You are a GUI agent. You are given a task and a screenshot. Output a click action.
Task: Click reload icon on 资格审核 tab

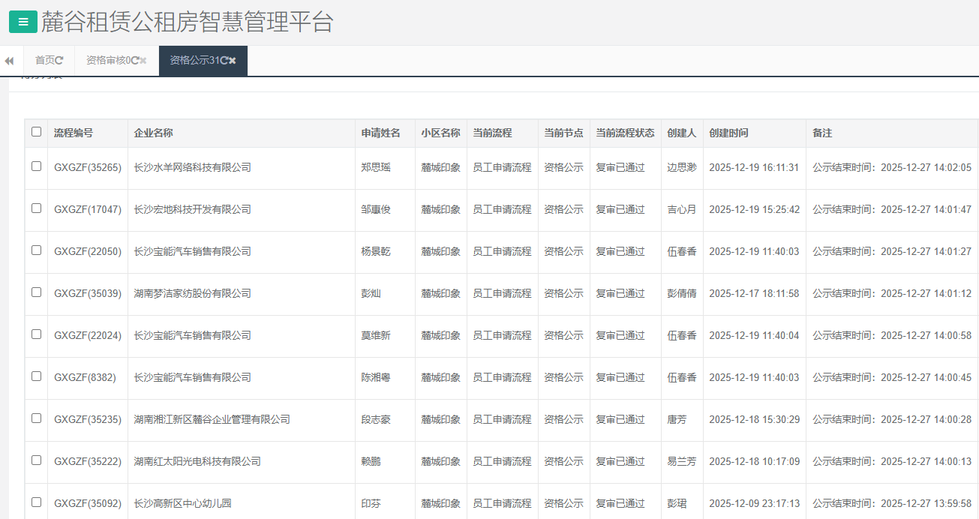(135, 61)
